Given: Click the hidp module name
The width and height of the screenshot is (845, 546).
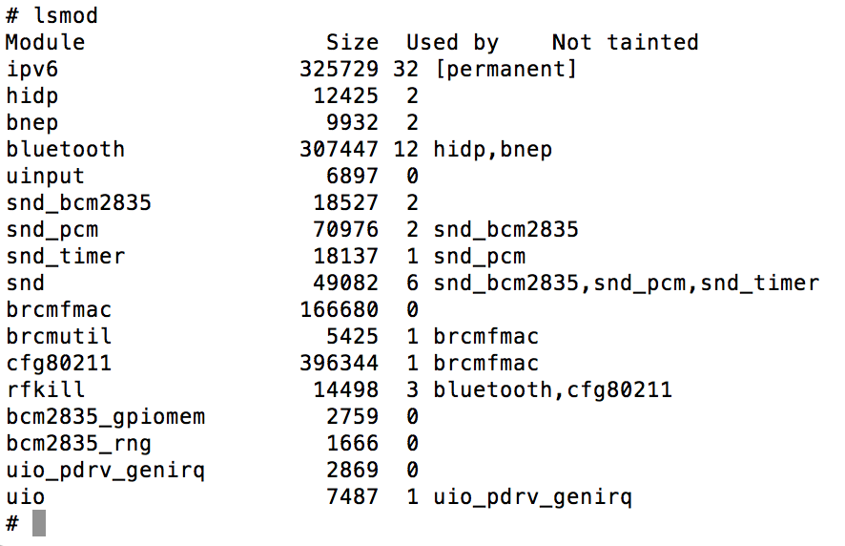Looking at the screenshot, I should (31, 96).
